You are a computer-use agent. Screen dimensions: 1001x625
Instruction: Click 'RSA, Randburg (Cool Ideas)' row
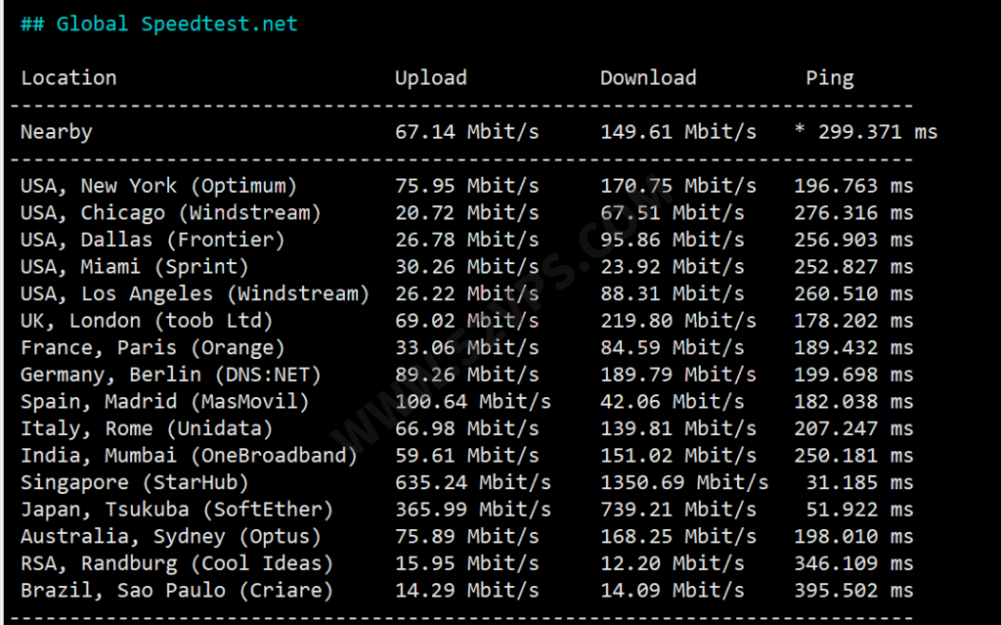pyautogui.click(x=177, y=563)
